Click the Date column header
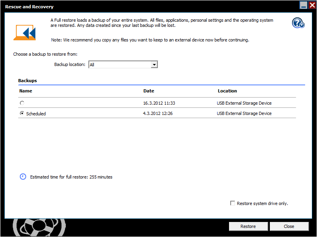317x237 pixels. [x=149, y=91]
